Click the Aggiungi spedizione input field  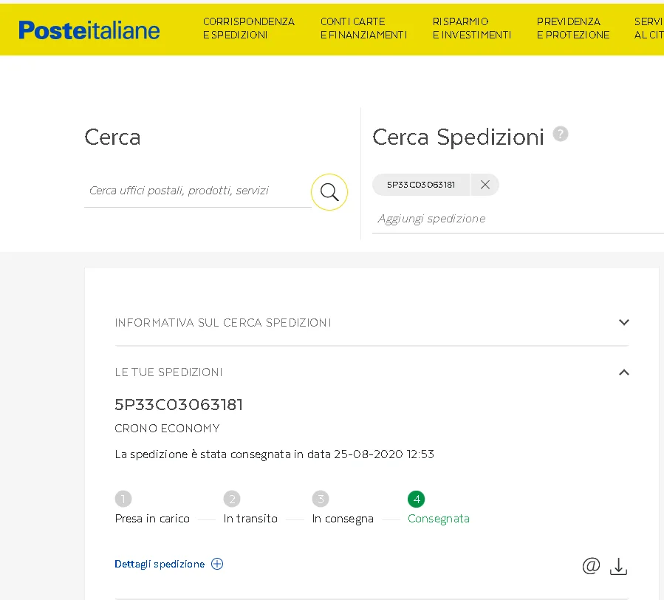[517, 219]
